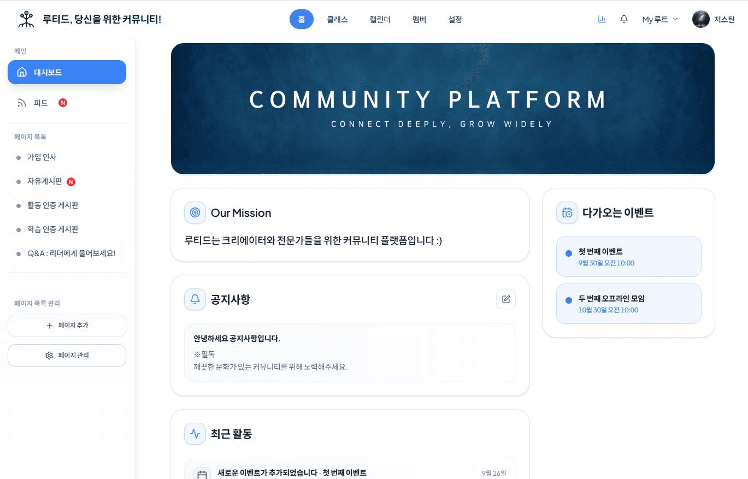Select the Q&A : 리더에게 물어보세요! page
748x479 pixels.
[x=72, y=253]
